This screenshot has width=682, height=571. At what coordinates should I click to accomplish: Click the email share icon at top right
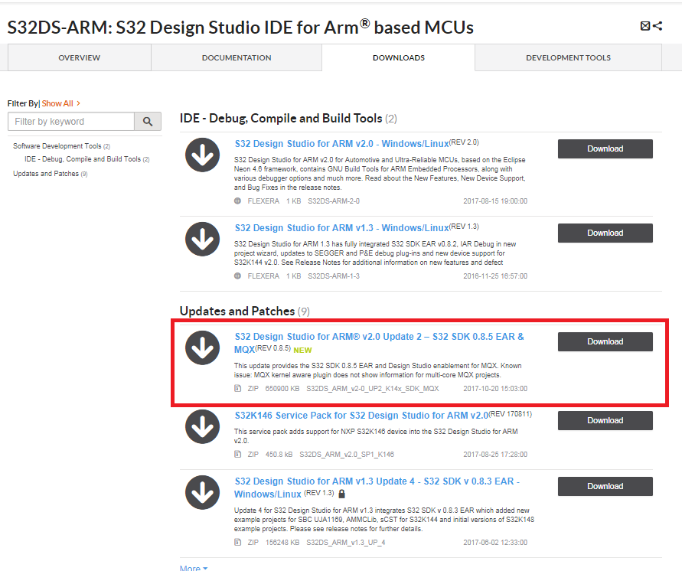tap(645, 26)
